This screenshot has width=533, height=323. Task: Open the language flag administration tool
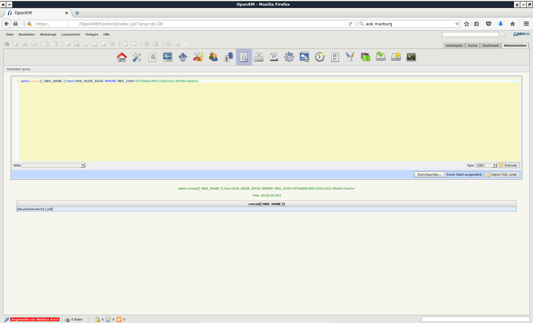click(x=365, y=57)
